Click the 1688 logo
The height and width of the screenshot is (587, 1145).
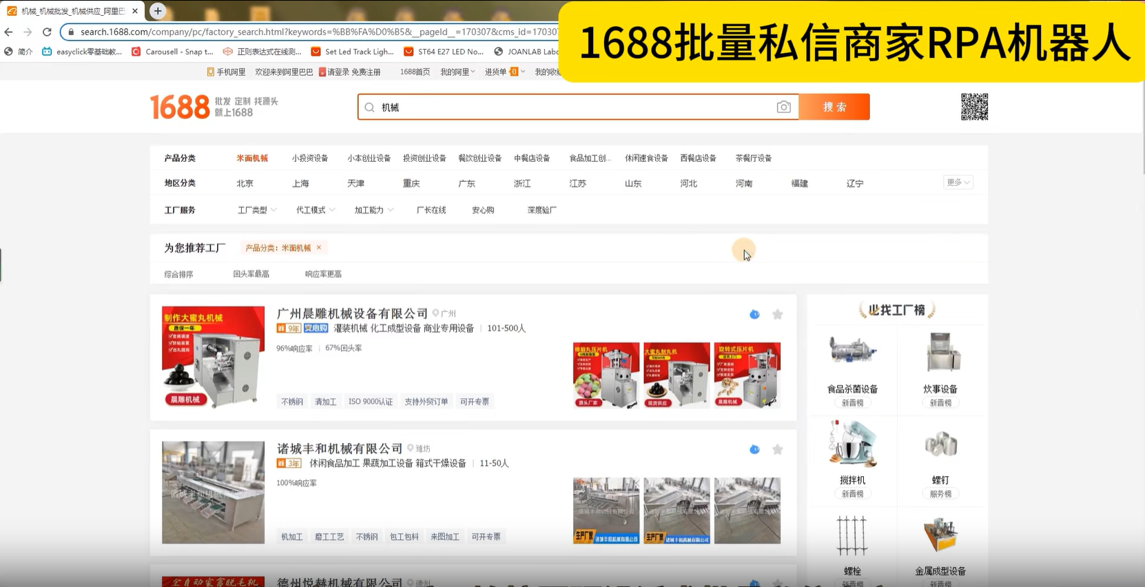(x=180, y=107)
